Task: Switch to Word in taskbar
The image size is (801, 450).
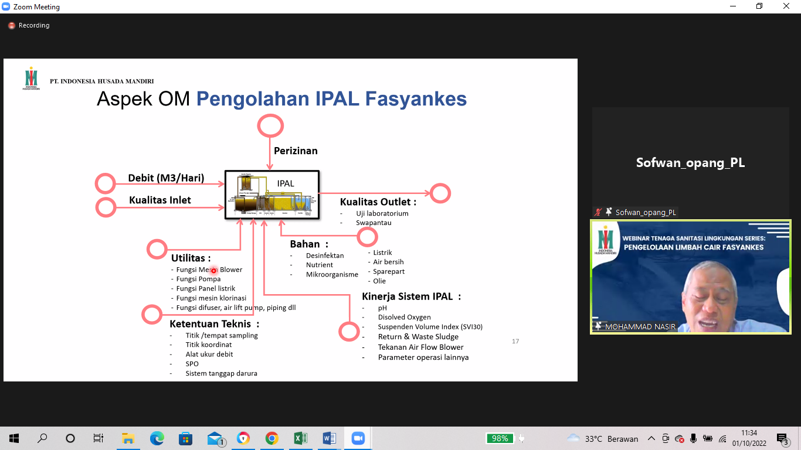Action: [329, 438]
